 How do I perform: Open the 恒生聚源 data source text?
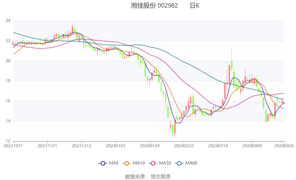pyautogui.click(x=161, y=176)
